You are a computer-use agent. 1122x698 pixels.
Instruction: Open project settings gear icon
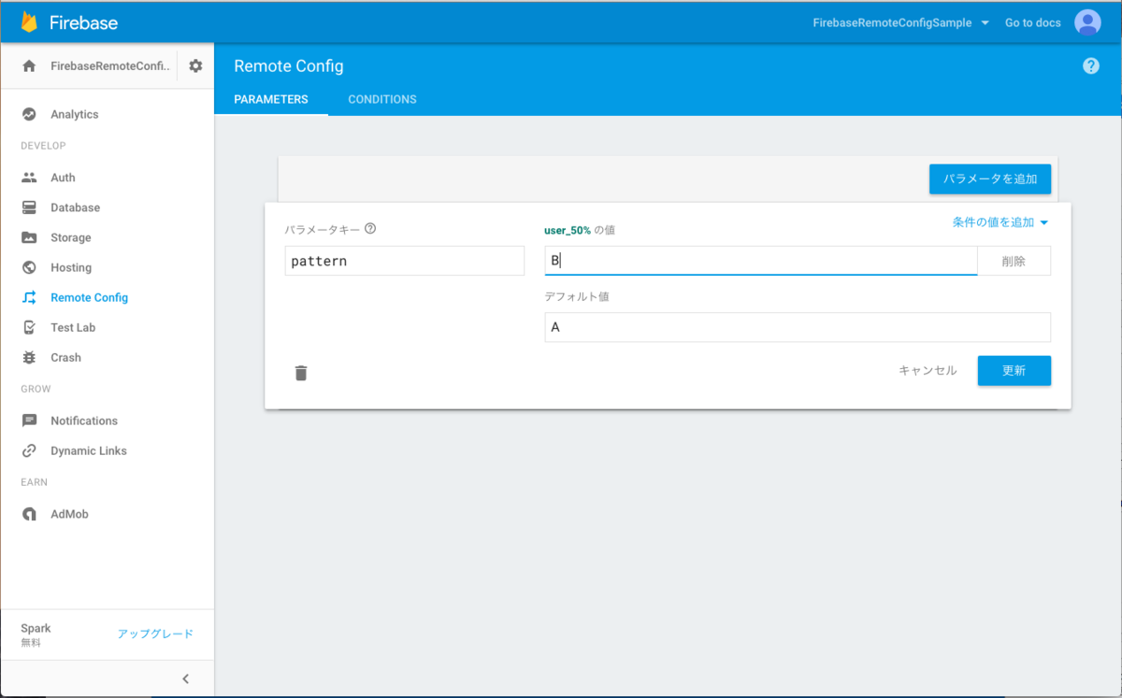click(195, 65)
